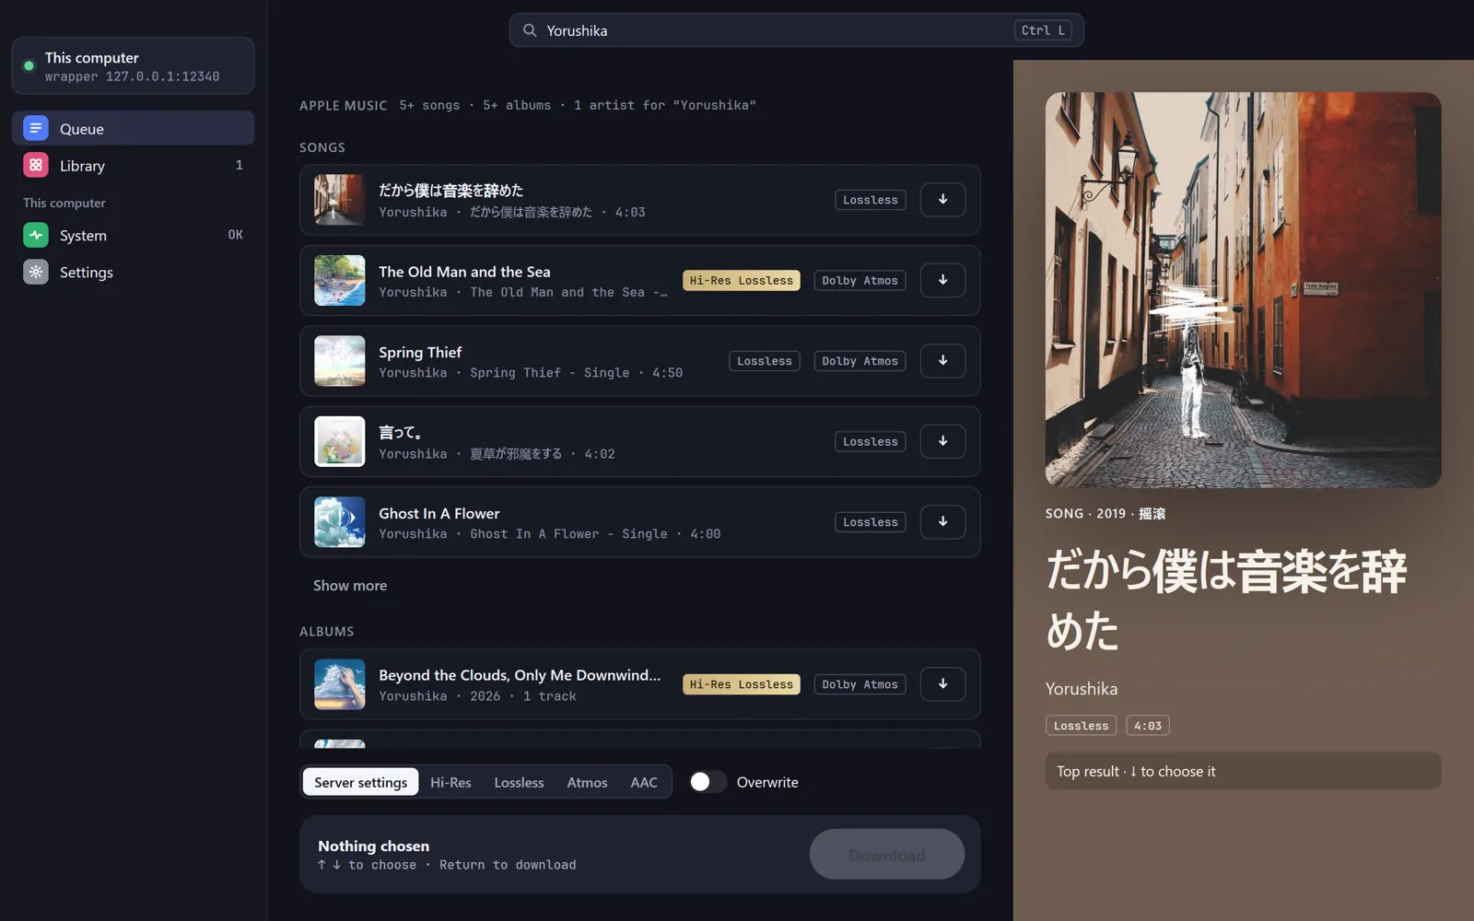
Task: Click The Old Man and the Sea artwork
Action: click(x=340, y=280)
